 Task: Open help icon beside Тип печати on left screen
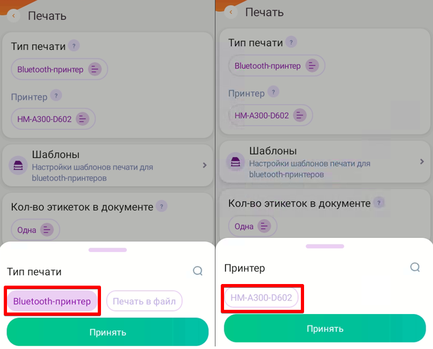(74, 46)
